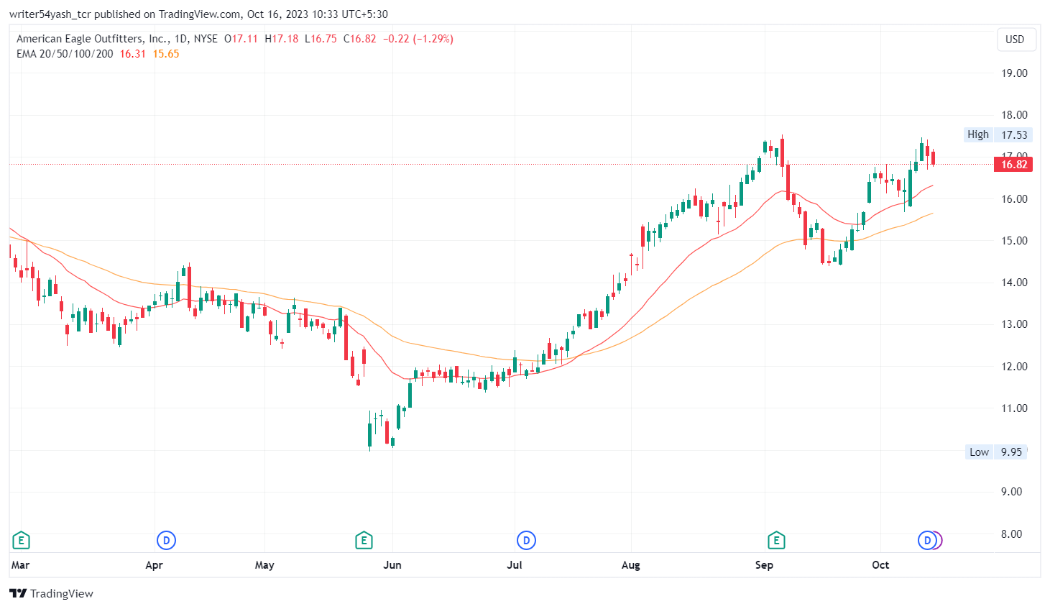Click the Oct label on time axis

pos(880,565)
